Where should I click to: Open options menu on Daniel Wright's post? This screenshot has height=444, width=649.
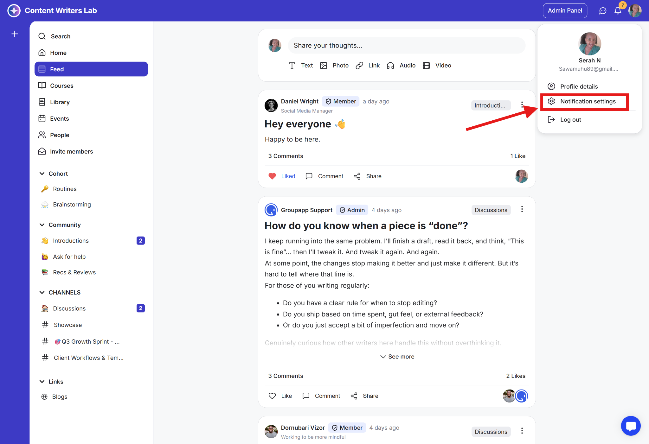click(x=522, y=105)
